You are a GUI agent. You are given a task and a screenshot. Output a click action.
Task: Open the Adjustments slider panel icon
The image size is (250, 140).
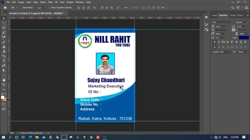point(207,30)
